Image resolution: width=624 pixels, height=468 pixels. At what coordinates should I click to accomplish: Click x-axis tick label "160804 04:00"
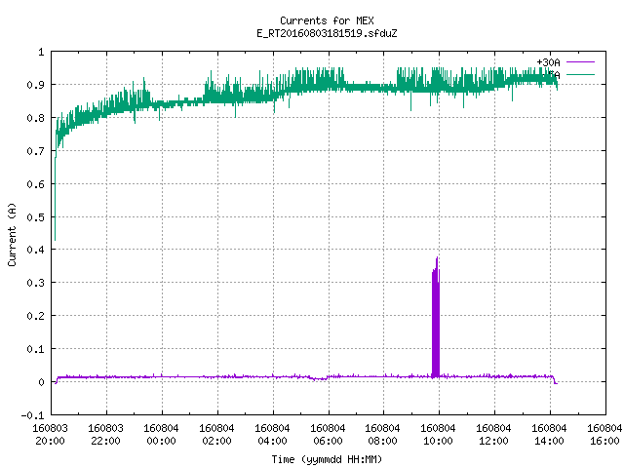coord(273,435)
